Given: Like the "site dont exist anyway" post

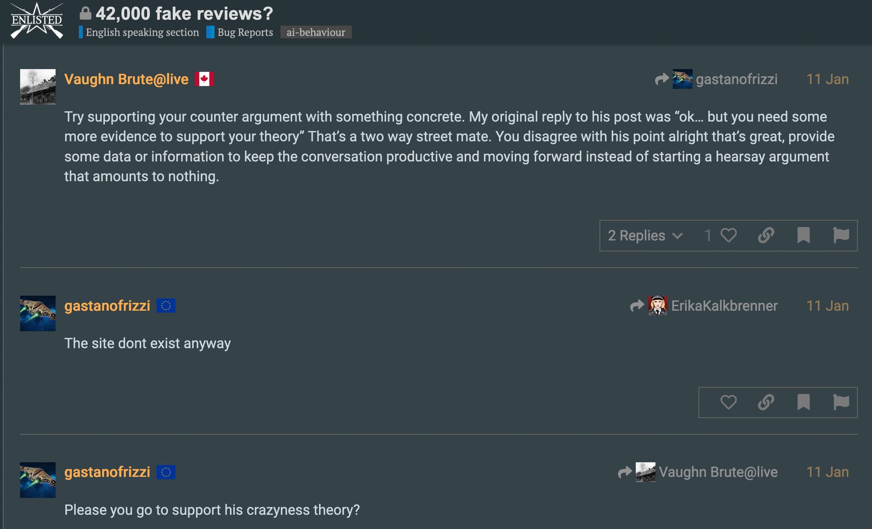Looking at the screenshot, I should point(728,402).
